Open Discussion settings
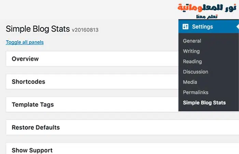 point(196,72)
